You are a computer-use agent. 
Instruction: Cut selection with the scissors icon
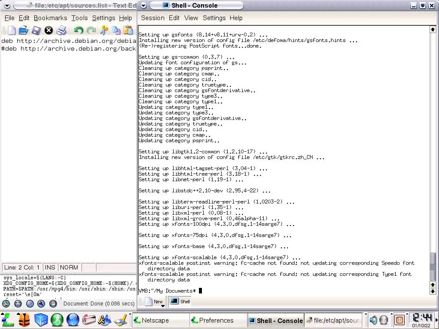point(104,30)
